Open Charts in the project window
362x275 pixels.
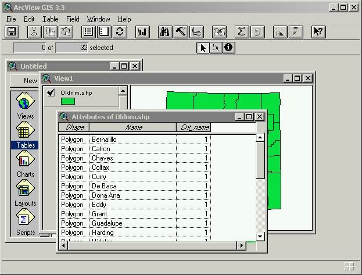click(25, 164)
